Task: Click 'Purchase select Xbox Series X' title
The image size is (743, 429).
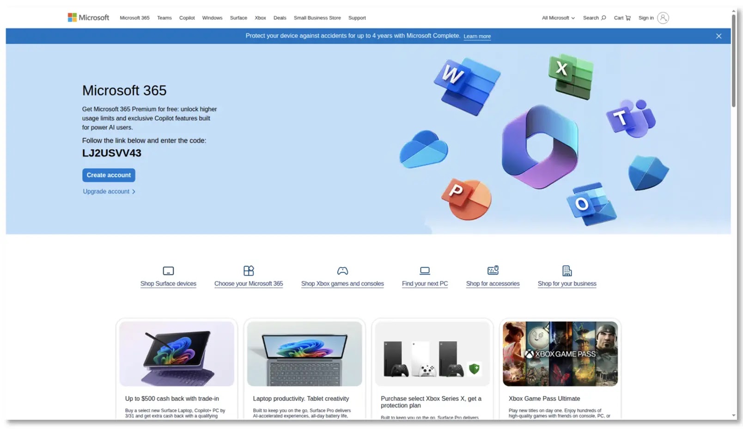Action: pos(431,402)
